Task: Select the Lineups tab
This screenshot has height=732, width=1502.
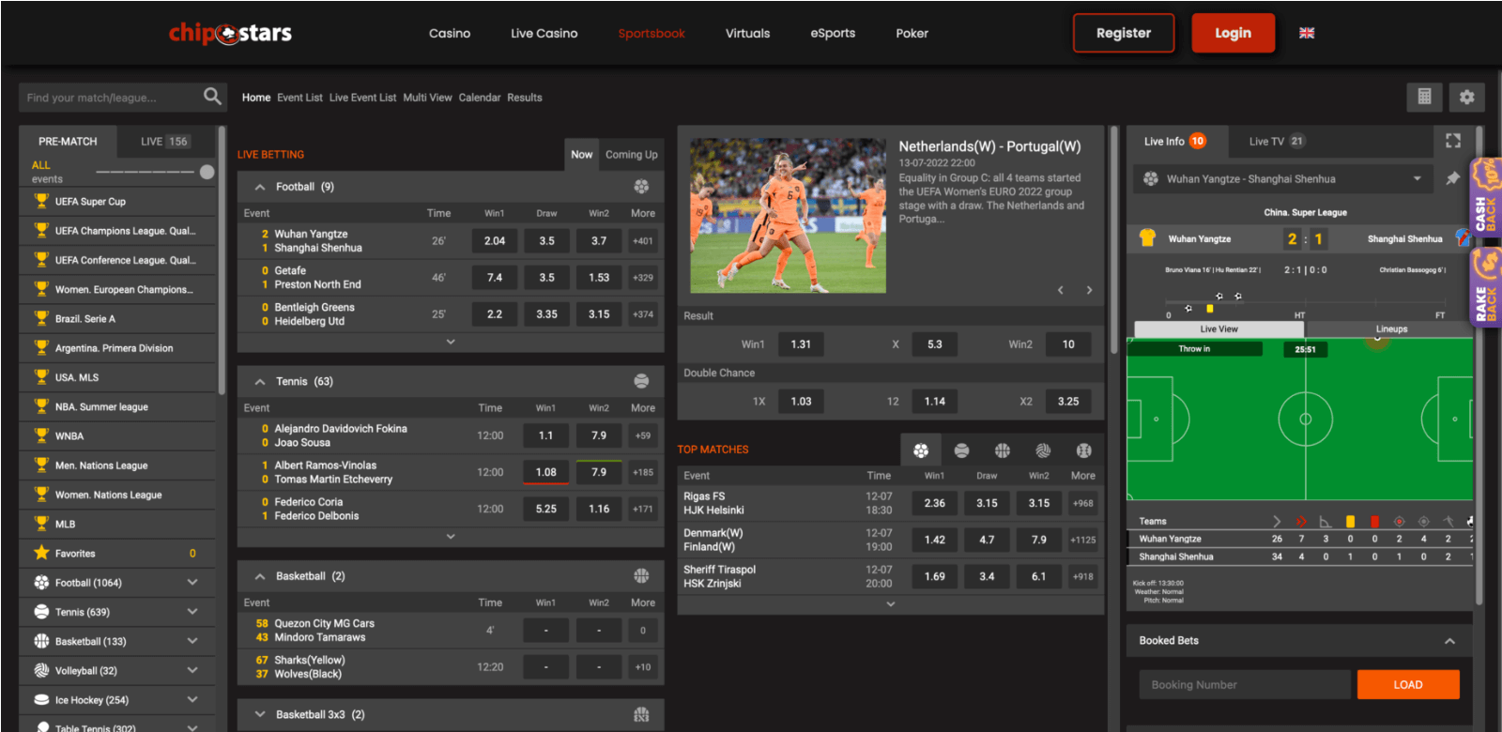Action: [x=1391, y=328]
